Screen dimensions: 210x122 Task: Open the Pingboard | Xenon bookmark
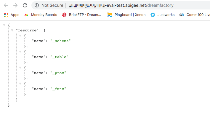click(x=130, y=15)
